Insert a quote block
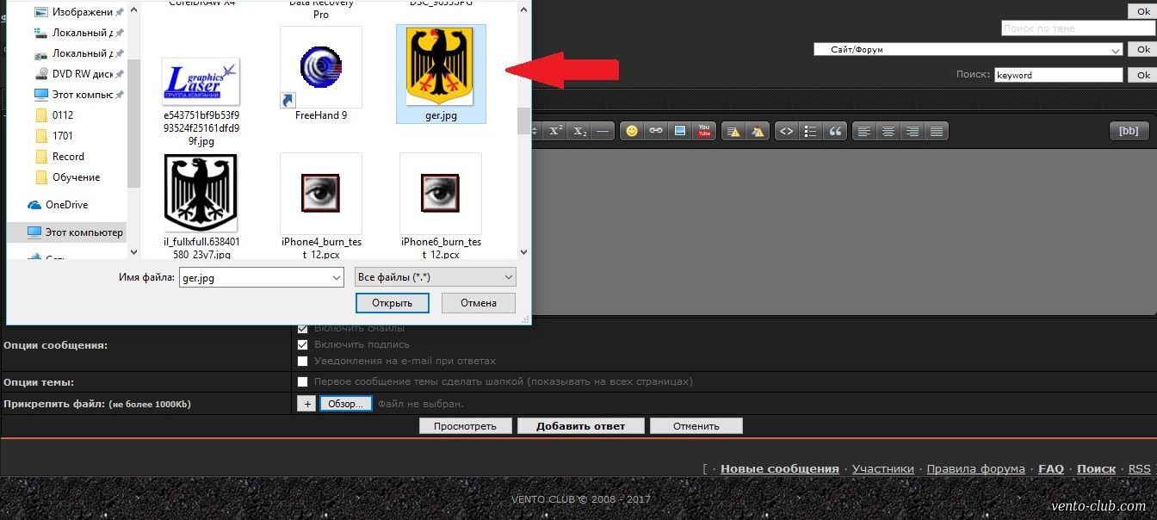The height and width of the screenshot is (520, 1157). coord(834,131)
